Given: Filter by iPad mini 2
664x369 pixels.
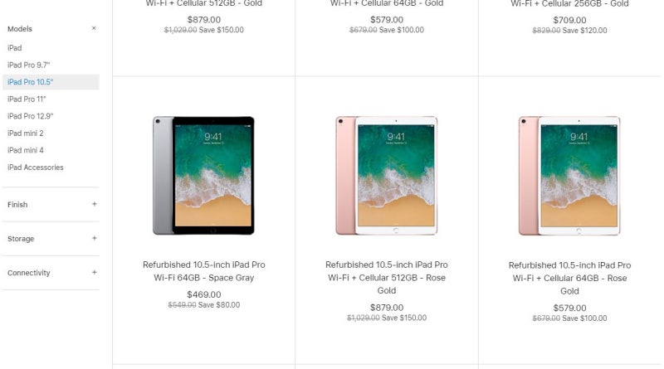Looking at the screenshot, I should tap(26, 134).
